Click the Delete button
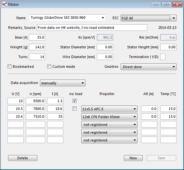Viewport: 184px width, 170px height. click(x=23, y=158)
